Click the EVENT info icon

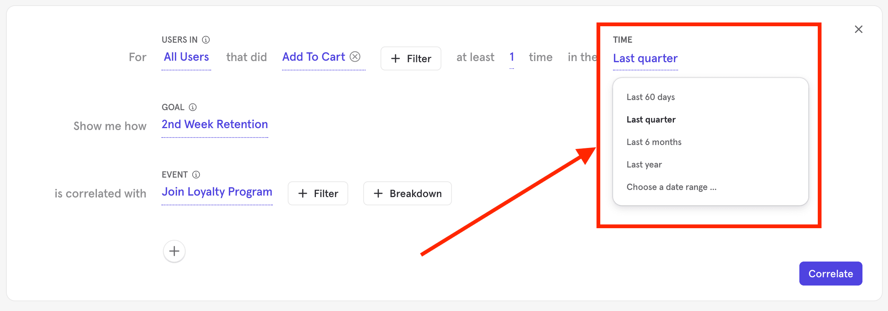[196, 175]
